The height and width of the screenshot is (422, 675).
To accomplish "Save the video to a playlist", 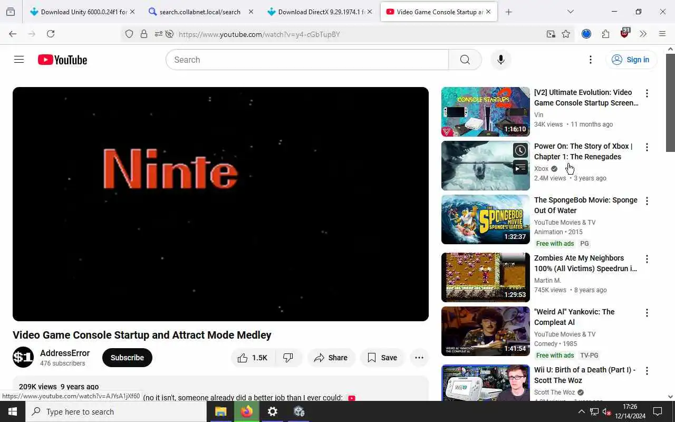I will point(382,358).
